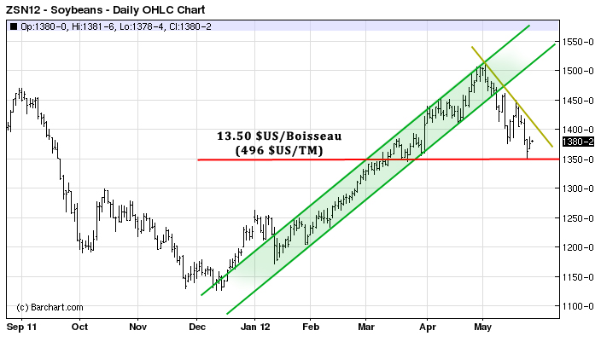Click the Dec label on time axis
The width and height of the screenshot is (601, 342).
click(x=197, y=326)
